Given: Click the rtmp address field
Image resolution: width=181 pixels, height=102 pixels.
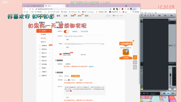Looking at the screenshot, I should pyautogui.click(x=84, y=36).
